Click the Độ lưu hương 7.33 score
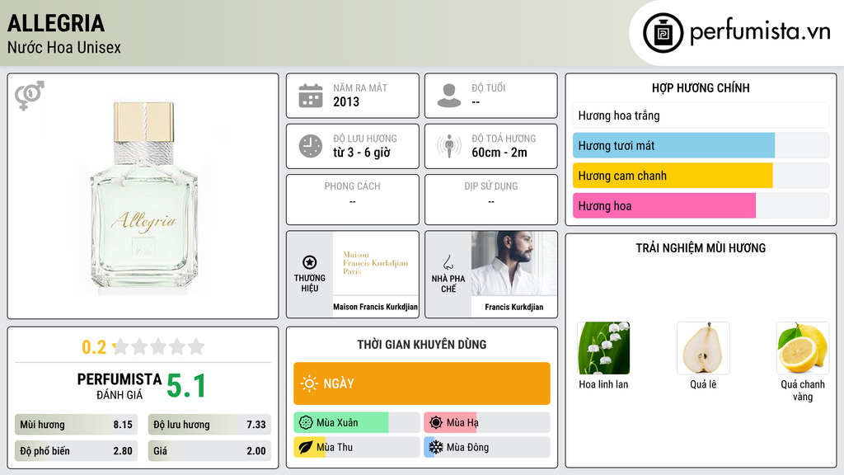844x475 pixels. tap(209, 425)
